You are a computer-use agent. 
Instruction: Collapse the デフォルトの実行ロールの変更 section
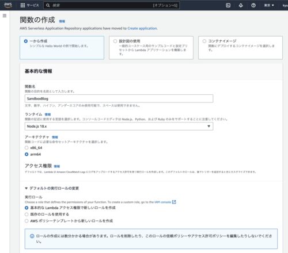pyautogui.click(x=52, y=188)
